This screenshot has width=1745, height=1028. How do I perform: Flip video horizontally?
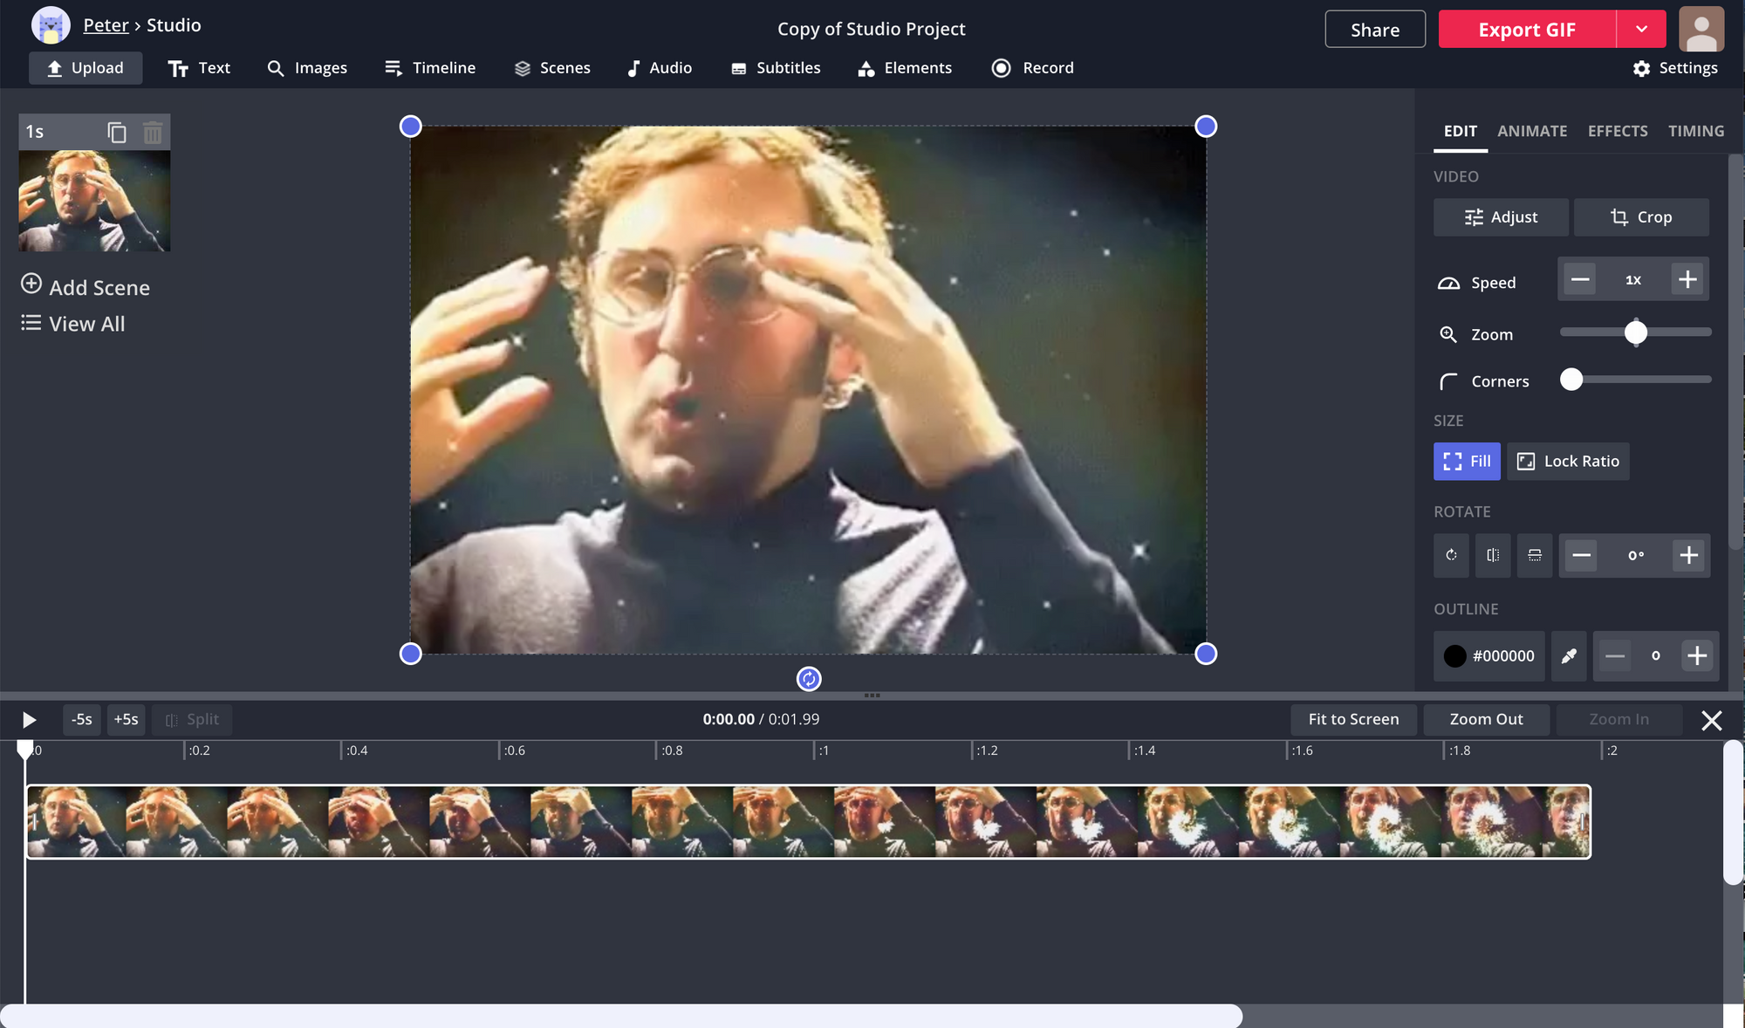pos(1493,555)
